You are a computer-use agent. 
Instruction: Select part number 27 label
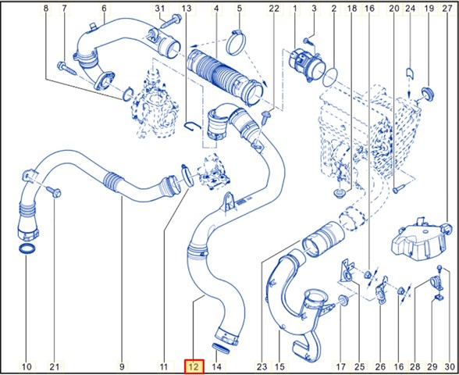coord(447,9)
